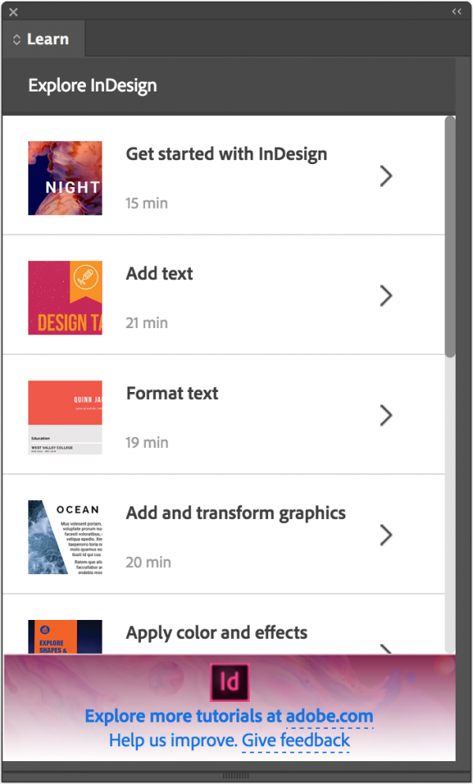
Task: Click the Format text tutorial thumbnail
Action: pyautogui.click(x=65, y=417)
